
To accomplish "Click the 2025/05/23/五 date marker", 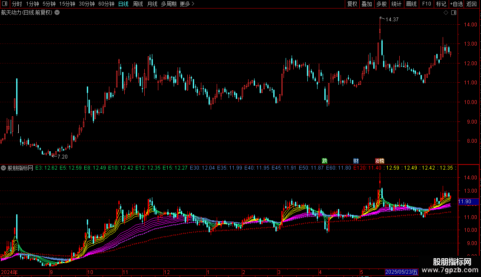I will tap(401, 272).
